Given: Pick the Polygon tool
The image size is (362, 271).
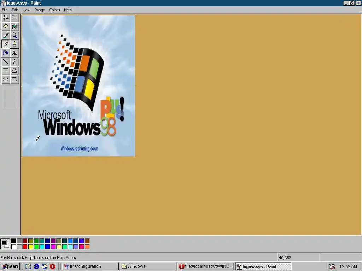Looking at the screenshot, I should point(14,70).
